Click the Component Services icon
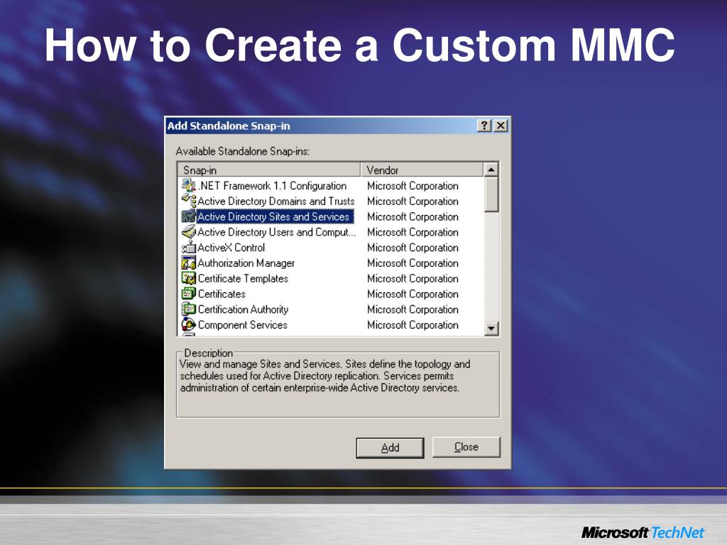 pos(189,324)
